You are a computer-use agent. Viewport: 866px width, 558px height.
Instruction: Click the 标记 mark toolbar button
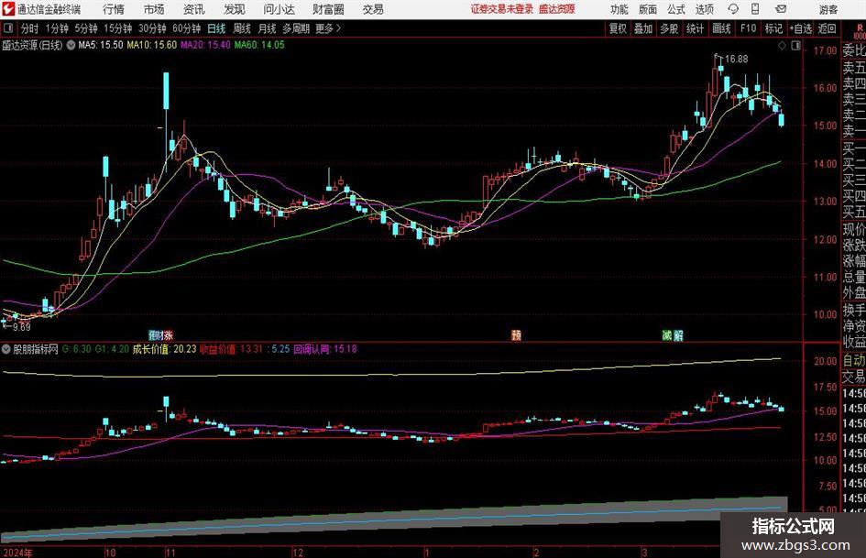(x=773, y=28)
